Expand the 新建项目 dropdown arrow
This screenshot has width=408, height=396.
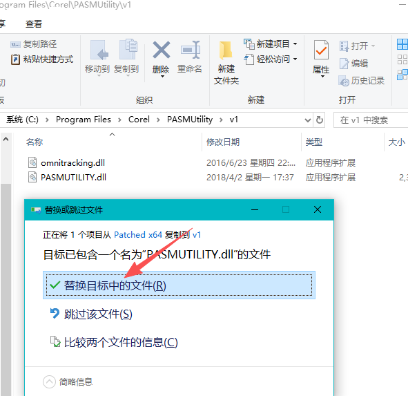click(x=295, y=44)
